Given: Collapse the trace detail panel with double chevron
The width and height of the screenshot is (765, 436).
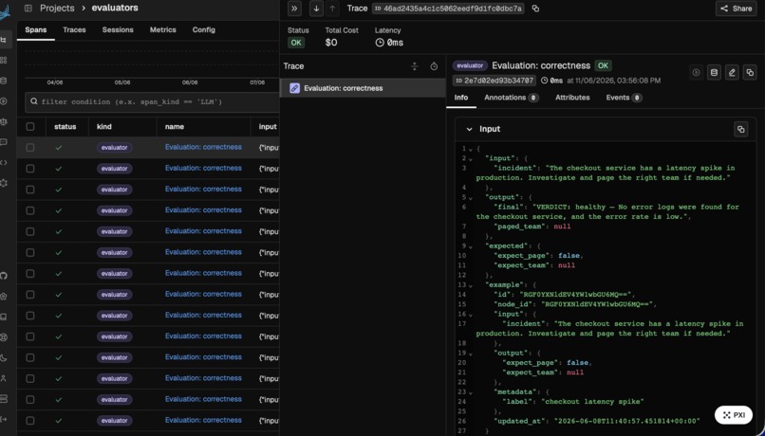Looking at the screenshot, I should tap(294, 9).
